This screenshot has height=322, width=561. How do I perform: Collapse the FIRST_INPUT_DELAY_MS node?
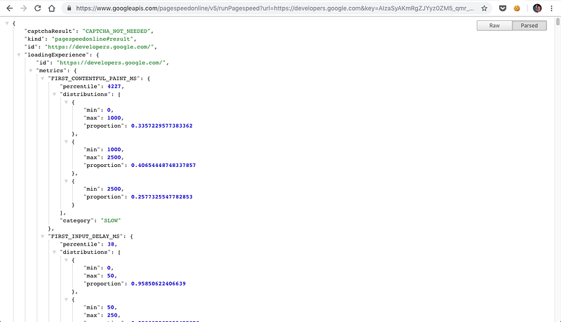pyautogui.click(x=42, y=236)
